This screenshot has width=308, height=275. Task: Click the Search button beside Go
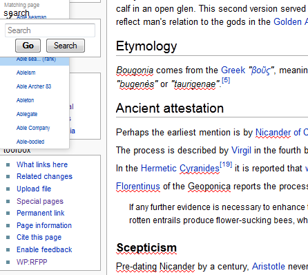[66, 46]
